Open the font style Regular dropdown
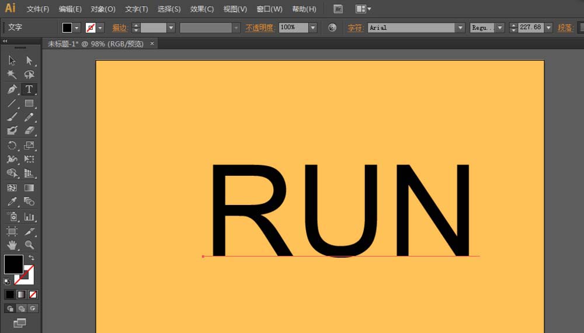Viewport: 584px width, 333px height. click(499, 27)
